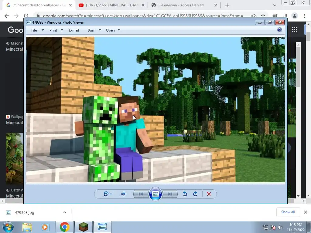Switch to Chrome in the taskbar
Image resolution: width=311 pixels, height=233 pixels.
[64, 227]
